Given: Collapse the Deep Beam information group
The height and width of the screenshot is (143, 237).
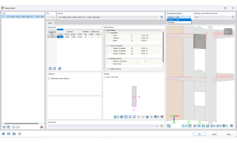Looking at the screenshot, I should pyautogui.click(x=104, y=30).
